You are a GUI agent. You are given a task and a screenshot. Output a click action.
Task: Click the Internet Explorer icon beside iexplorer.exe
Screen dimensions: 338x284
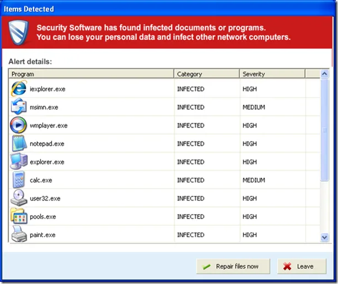[18, 89]
